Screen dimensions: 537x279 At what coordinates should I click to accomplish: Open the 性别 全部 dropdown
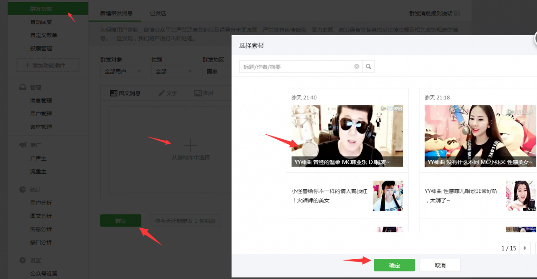click(x=173, y=71)
